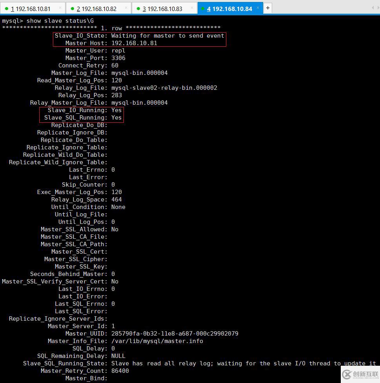Click green status dot on tab 192.168.10.81
380x383 pixels.
(7, 9)
